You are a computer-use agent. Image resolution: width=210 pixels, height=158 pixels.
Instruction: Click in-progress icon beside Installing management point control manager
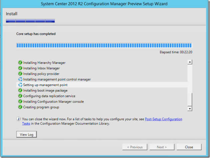point(20,79)
